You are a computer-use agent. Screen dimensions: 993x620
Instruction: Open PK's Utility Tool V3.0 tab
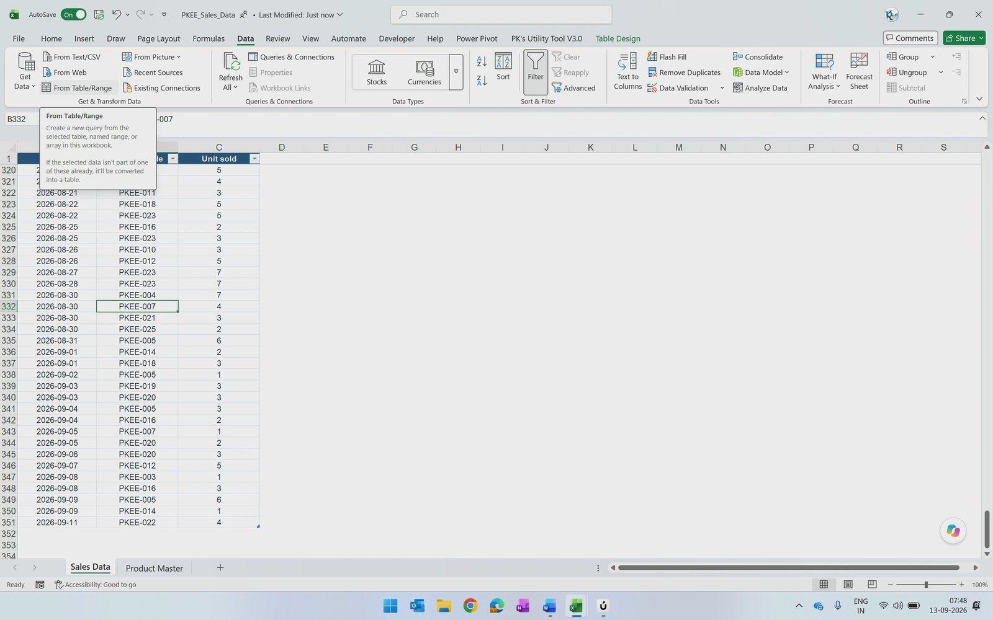coord(547,38)
